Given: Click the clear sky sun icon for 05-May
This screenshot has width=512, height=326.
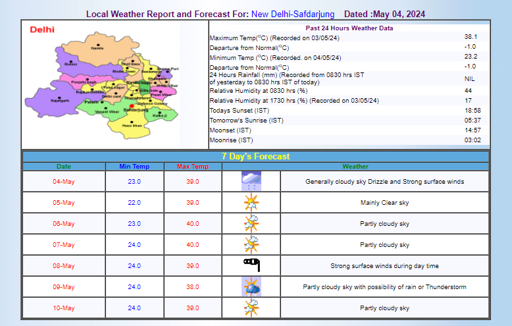Looking at the screenshot, I should [x=251, y=202].
